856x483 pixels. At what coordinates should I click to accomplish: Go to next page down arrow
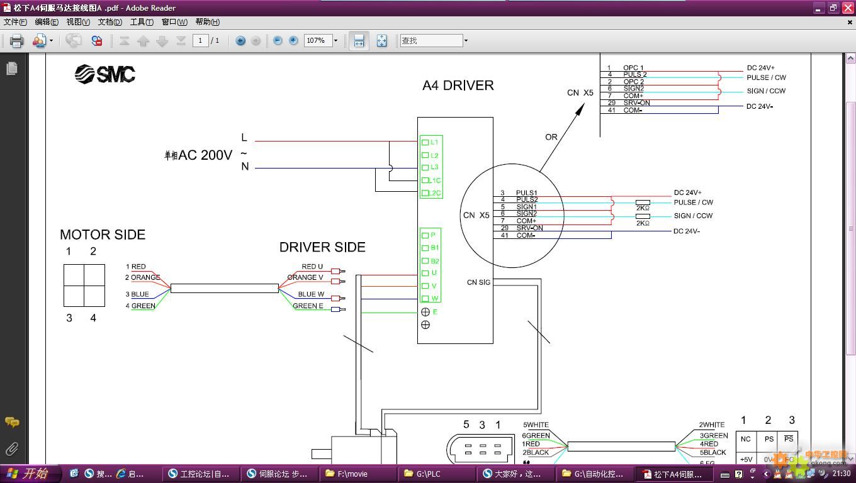[162, 41]
